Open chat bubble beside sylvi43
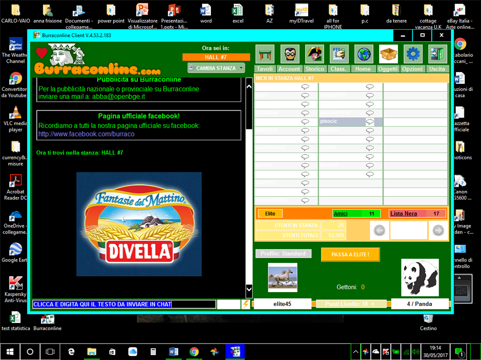The height and width of the screenshot is (360, 481). pos(370,148)
